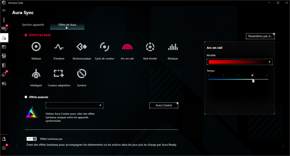Image resolution: width=290 pixels, height=156 pixels.
Task: Expand the advanced effects dropdown list
Action: pyautogui.click(x=74, y=106)
